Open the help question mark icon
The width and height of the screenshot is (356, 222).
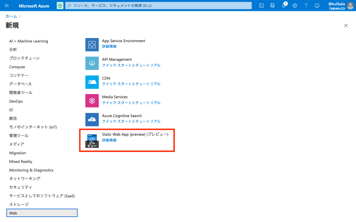click(x=306, y=6)
